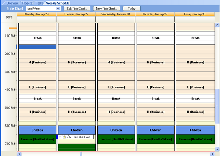
Task: Select Monday's 4:30 PM Break block
Action: click(37, 98)
